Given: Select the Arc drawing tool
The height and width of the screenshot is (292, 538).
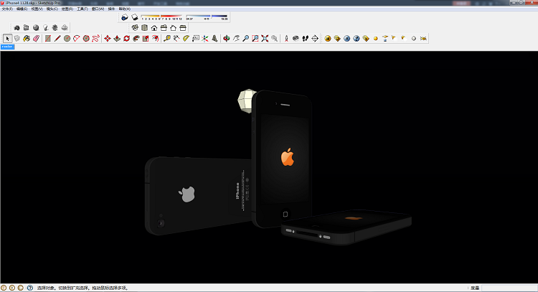Looking at the screenshot, I should [77, 39].
